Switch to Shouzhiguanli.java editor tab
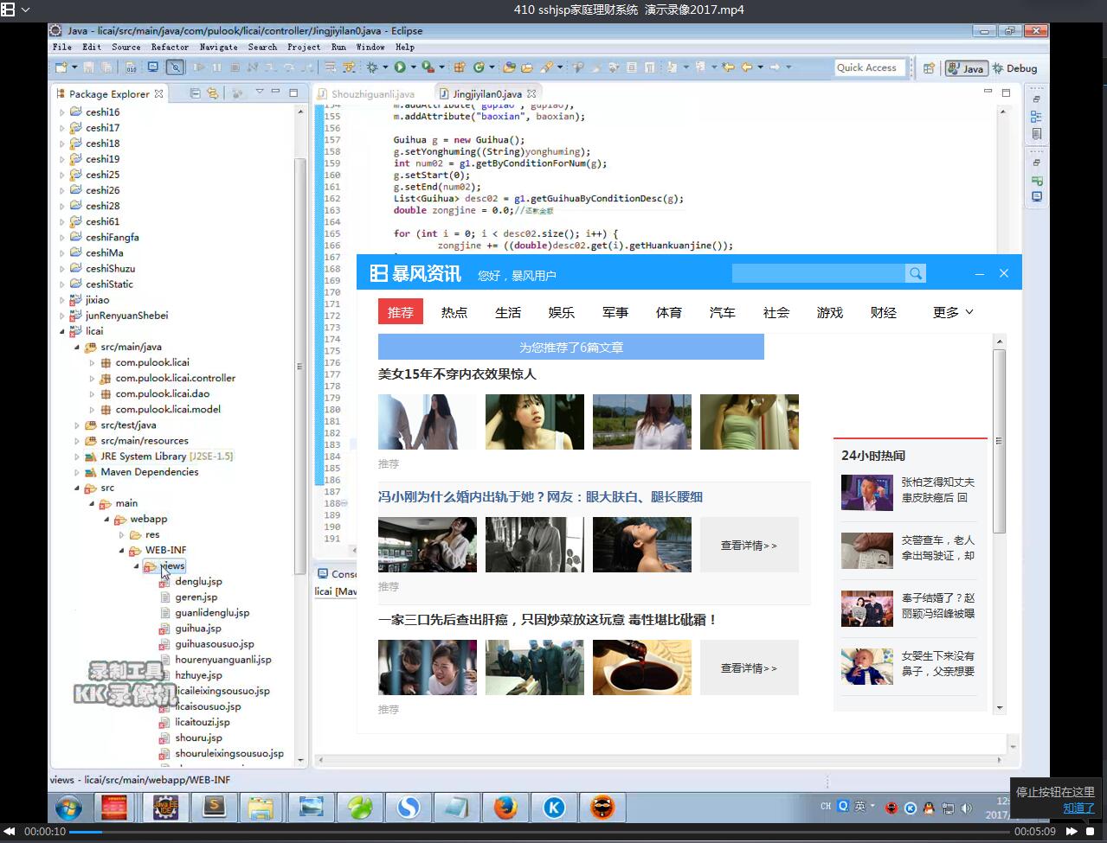1107x843 pixels. (365, 93)
